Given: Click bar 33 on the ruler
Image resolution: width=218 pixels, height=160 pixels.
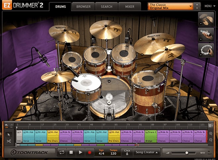Looking at the screenshot, I should point(67,125).
